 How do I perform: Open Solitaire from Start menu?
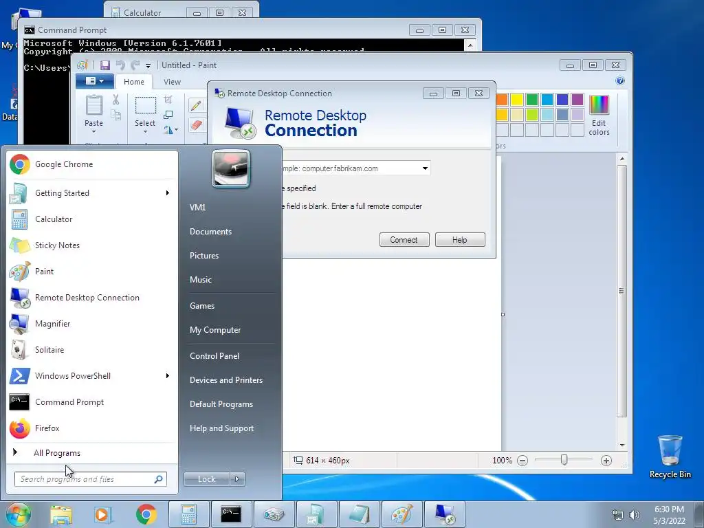pyautogui.click(x=92, y=350)
